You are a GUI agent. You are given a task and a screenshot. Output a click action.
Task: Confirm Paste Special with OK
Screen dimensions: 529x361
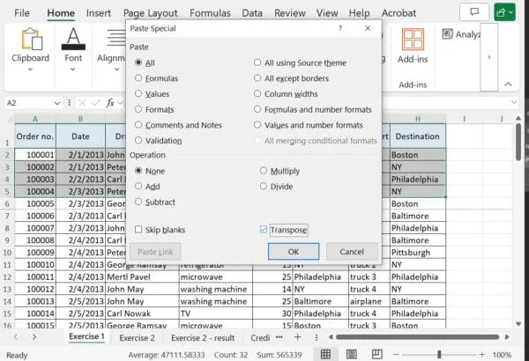(294, 252)
